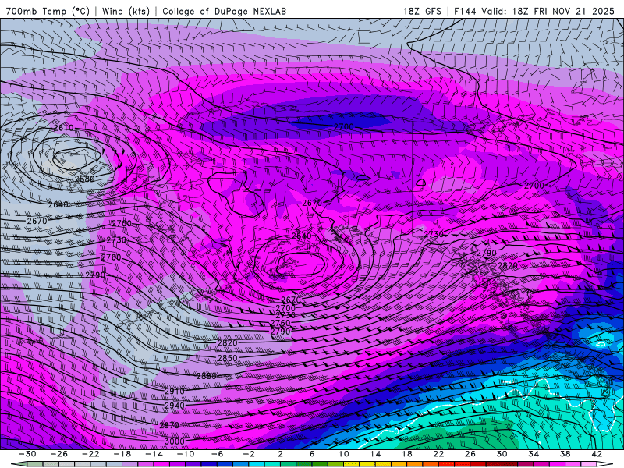Select the positive 10 colorbar value
The width and height of the screenshot is (624, 468).
pyautogui.click(x=343, y=454)
